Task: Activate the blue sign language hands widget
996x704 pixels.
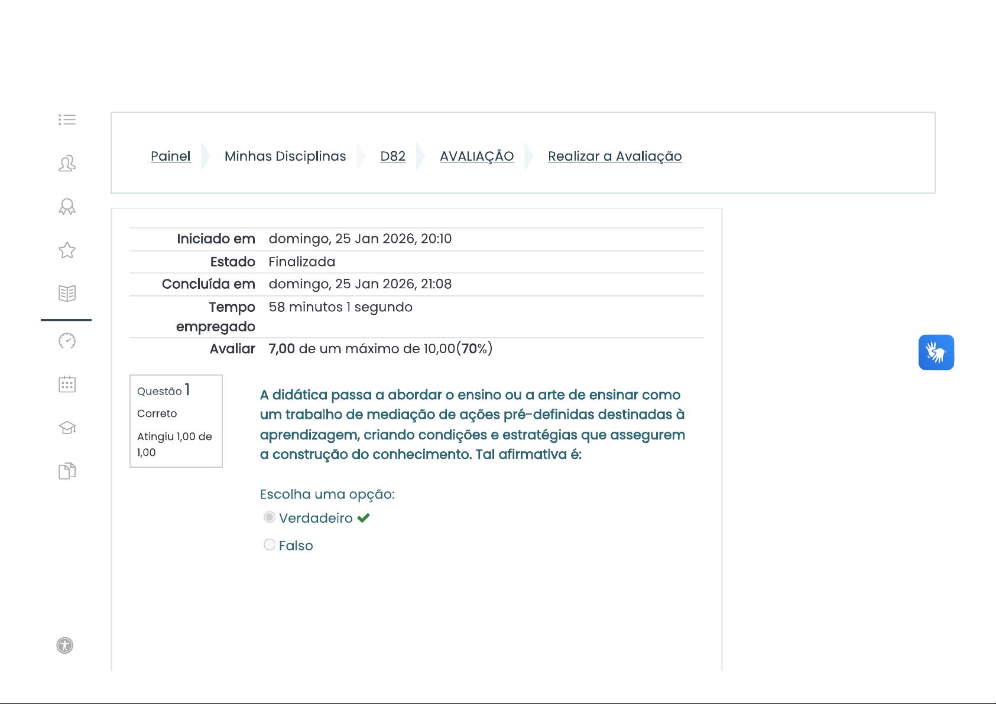Action: click(936, 353)
